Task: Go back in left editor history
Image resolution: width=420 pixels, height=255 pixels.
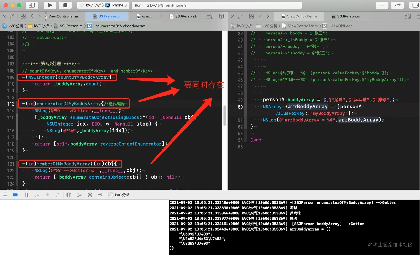Action: 32,16
